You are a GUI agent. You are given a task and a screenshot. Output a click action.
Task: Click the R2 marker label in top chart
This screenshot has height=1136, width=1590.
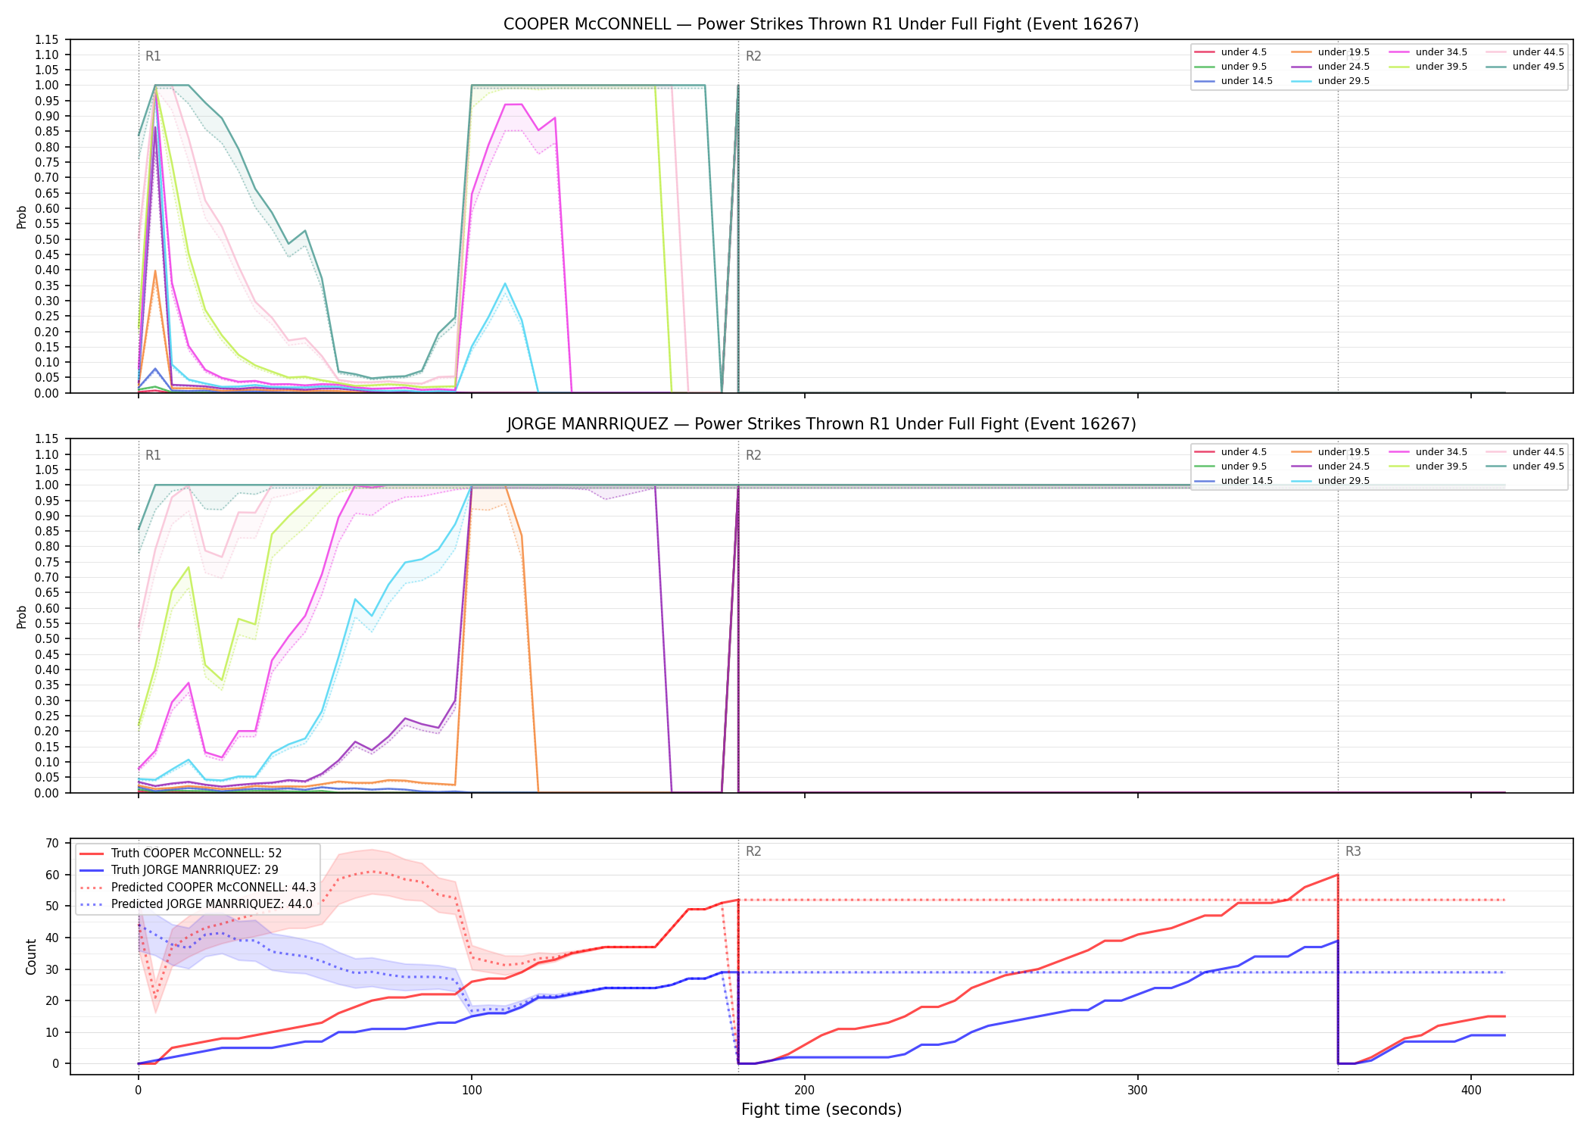[x=753, y=56]
